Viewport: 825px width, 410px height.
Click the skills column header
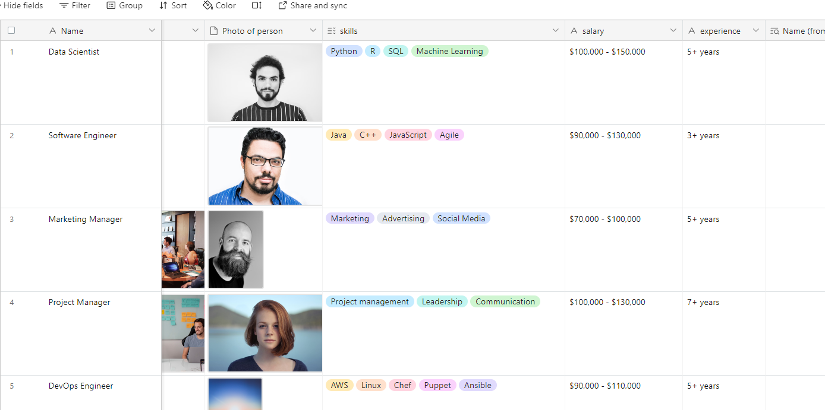click(443, 31)
